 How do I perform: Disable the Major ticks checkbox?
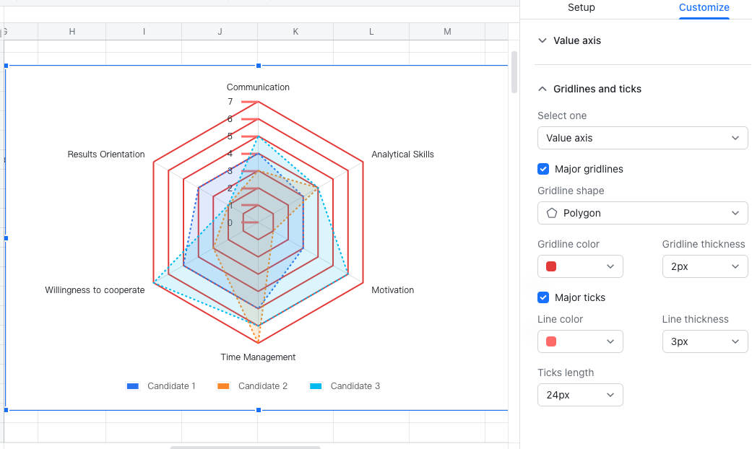tap(543, 297)
